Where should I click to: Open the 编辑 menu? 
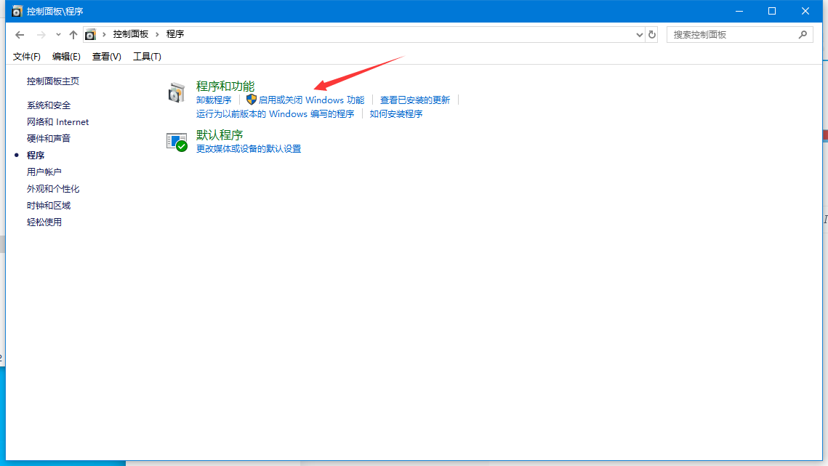66,56
